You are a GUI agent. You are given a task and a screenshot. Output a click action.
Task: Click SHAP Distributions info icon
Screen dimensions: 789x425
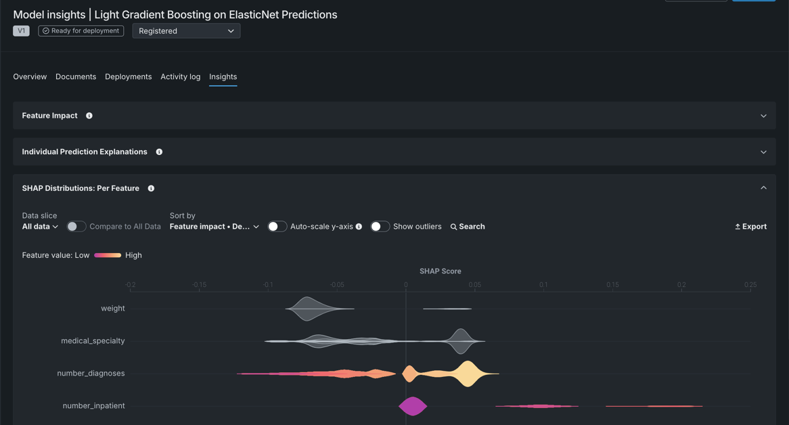tap(151, 189)
